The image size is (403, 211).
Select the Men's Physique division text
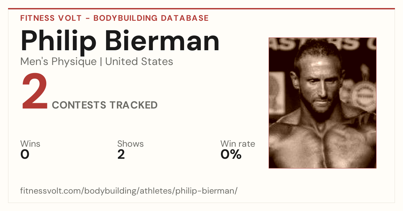(x=58, y=62)
